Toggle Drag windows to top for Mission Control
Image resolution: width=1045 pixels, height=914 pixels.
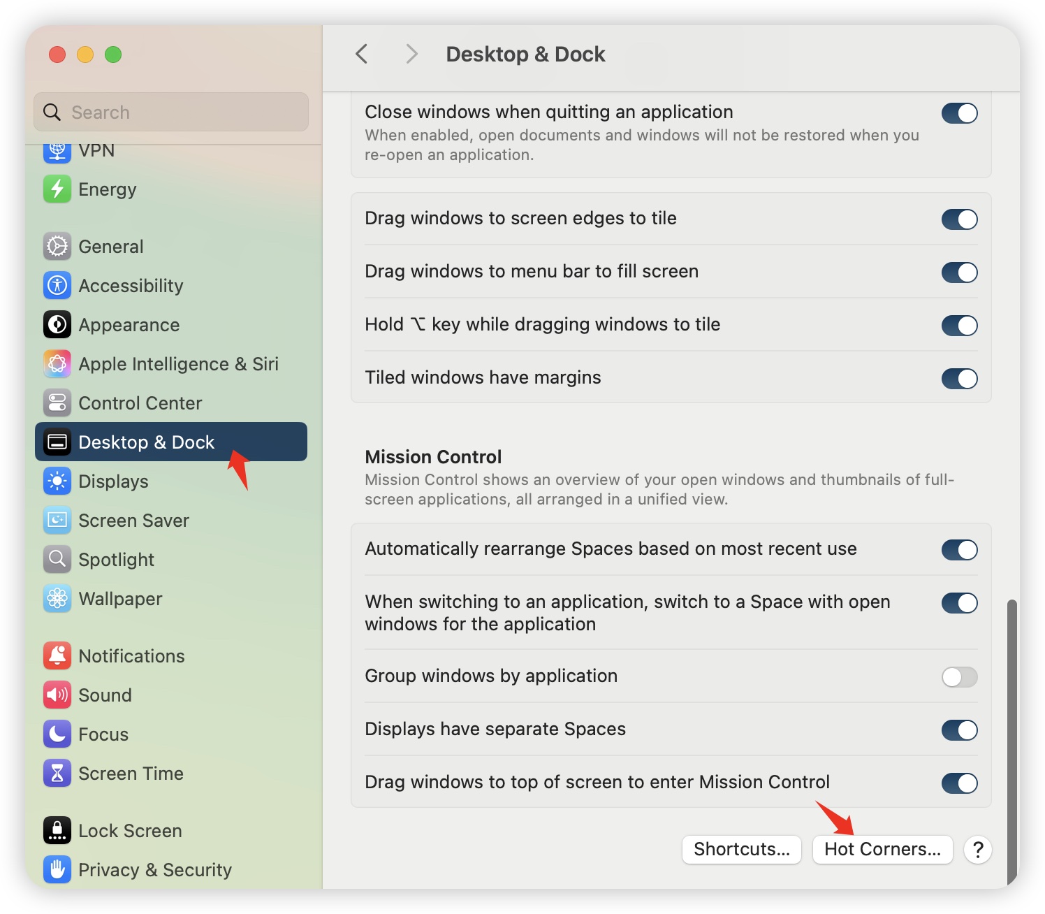tap(960, 783)
